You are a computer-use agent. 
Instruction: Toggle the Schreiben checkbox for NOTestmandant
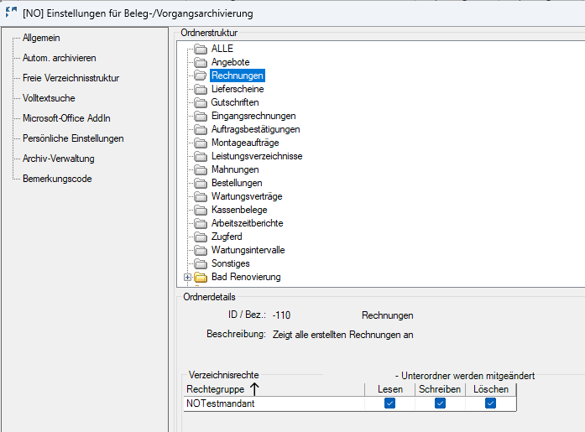pyautogui.click(x=441, y=403)
